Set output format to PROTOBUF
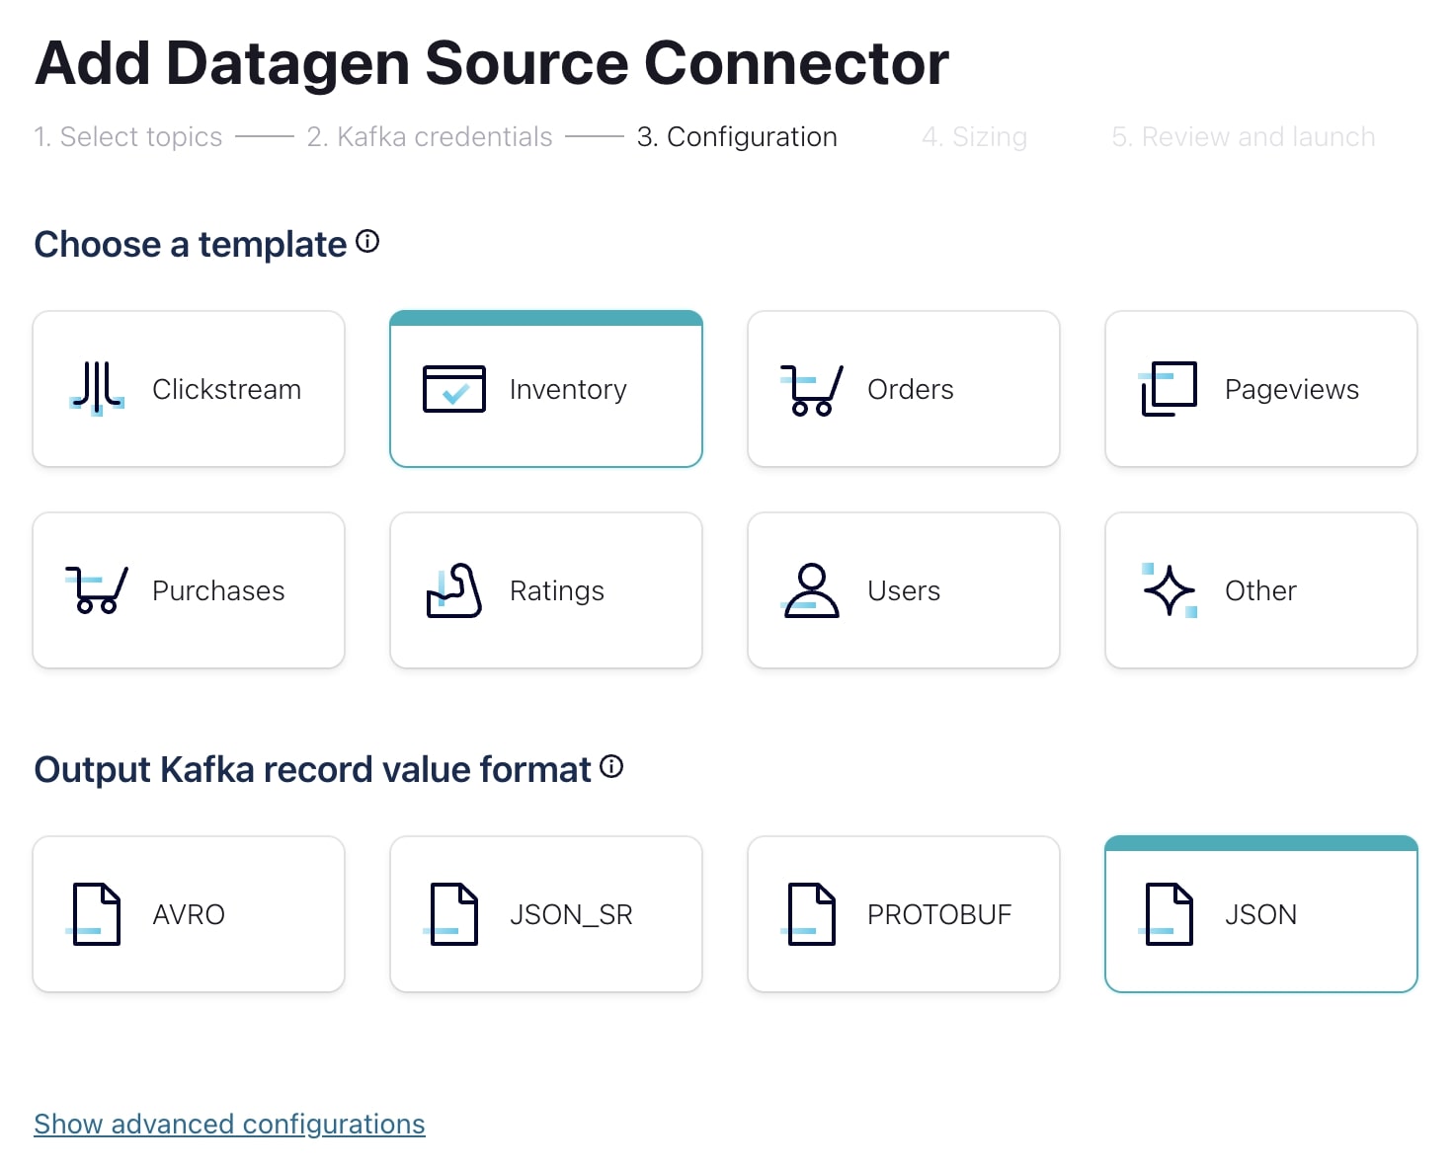 point(904,914)
